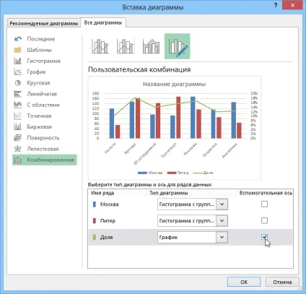Open the График dropdown for Доля
This screenshot has width=306, height=294.
tap(222, 237)
